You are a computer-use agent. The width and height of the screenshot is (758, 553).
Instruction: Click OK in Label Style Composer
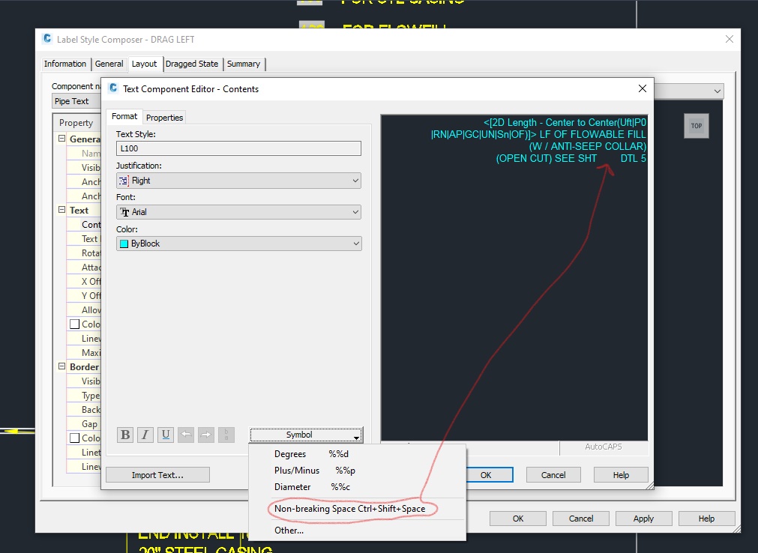(x=518, y=519)
